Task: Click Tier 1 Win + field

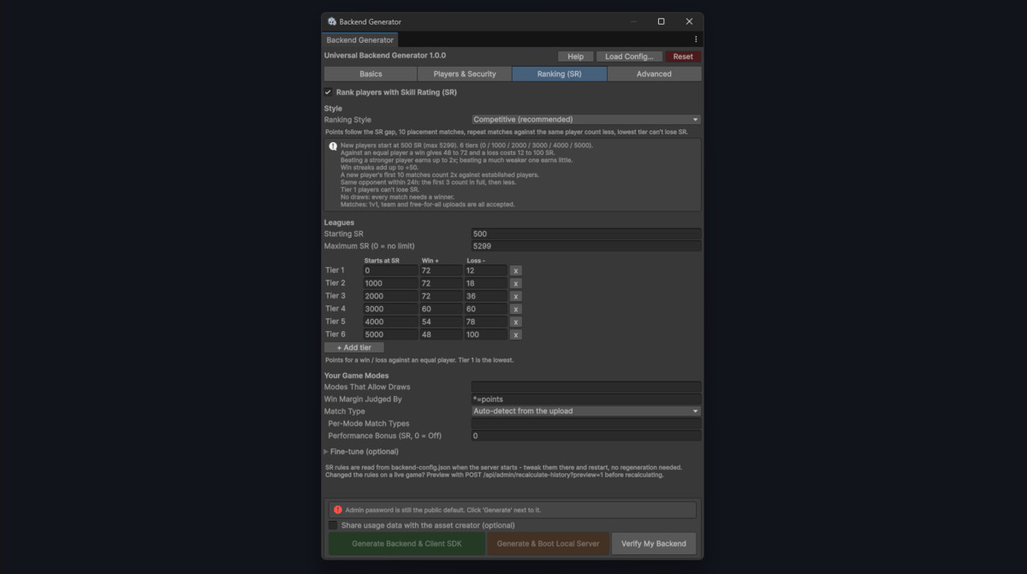Action: pos(441,270)
